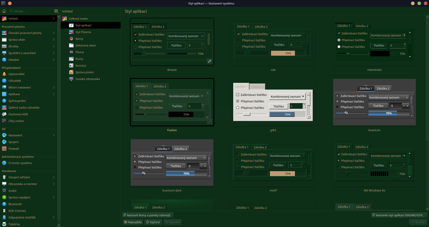Switch to Záložka 2 tab in Fusion preview

click(160, 86)
